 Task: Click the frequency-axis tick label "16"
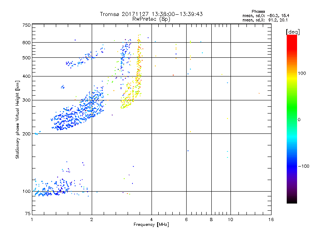tap(271, 219)
